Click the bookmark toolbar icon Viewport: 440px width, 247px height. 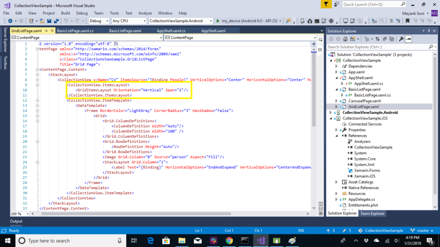click(x=407, y=21)
